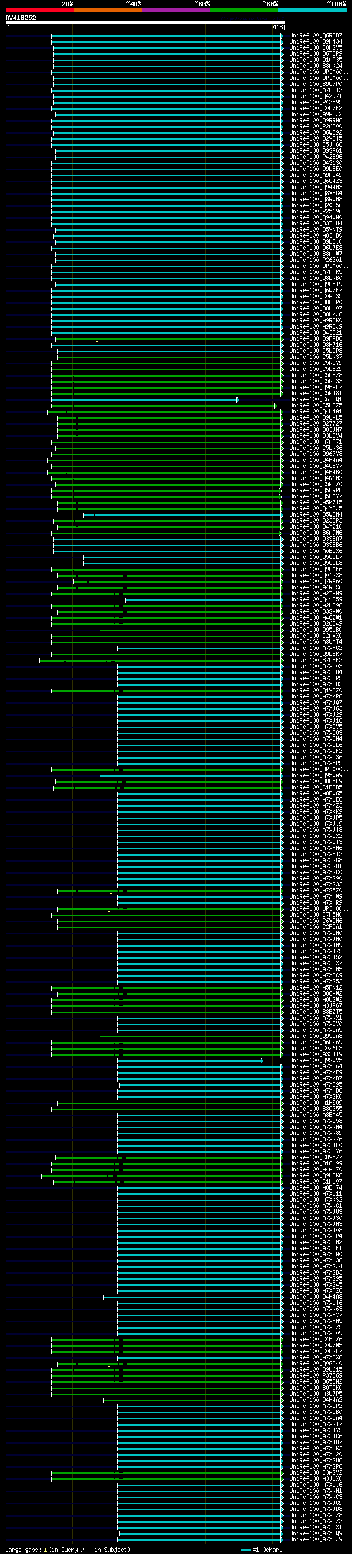
Task: Click the orange ~40% identity legend segment
Action: [108, 10]
